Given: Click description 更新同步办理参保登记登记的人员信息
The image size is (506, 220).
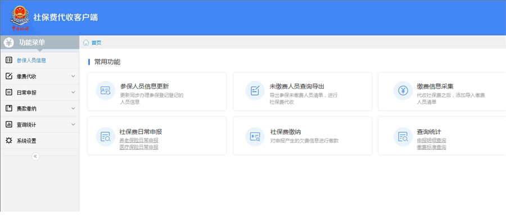Looking at the screenshot, I should point(152,99).
